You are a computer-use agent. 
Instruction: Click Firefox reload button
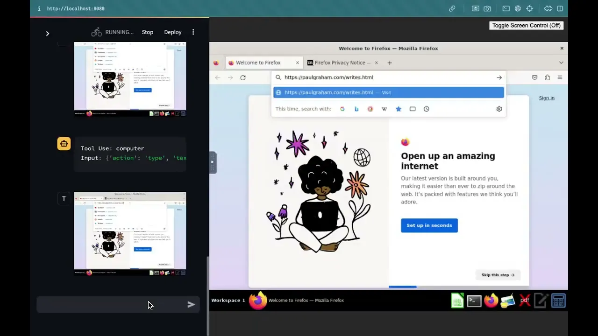(243, 77)
